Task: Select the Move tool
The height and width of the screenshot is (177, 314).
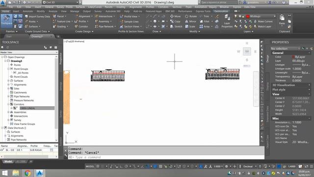Action: (175, 16)
